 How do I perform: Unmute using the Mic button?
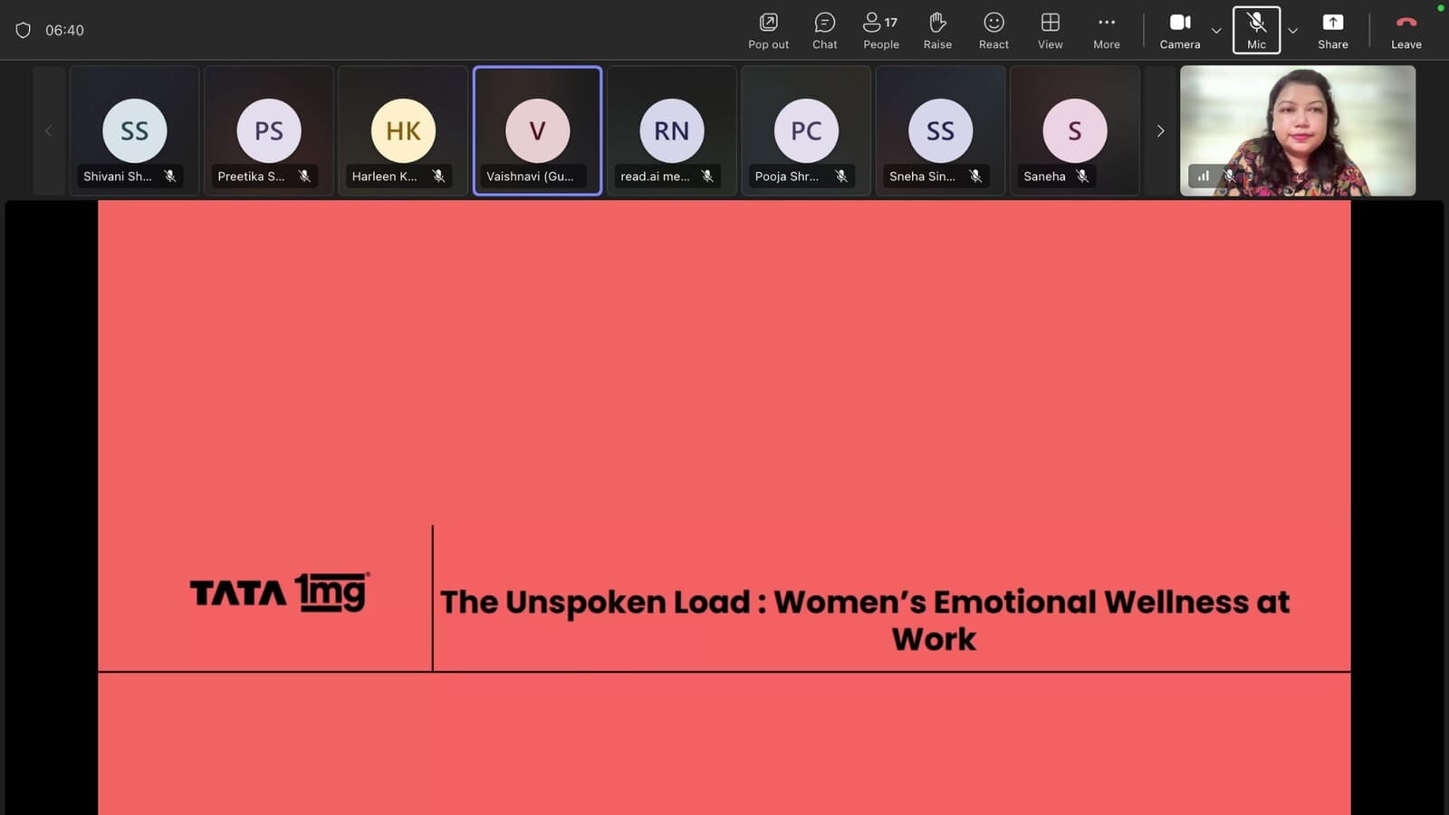pyautogui.click(x=1256, y=31)
